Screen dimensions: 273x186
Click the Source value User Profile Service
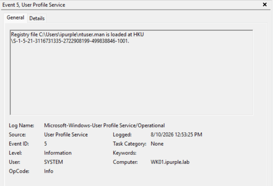(66, 134)
